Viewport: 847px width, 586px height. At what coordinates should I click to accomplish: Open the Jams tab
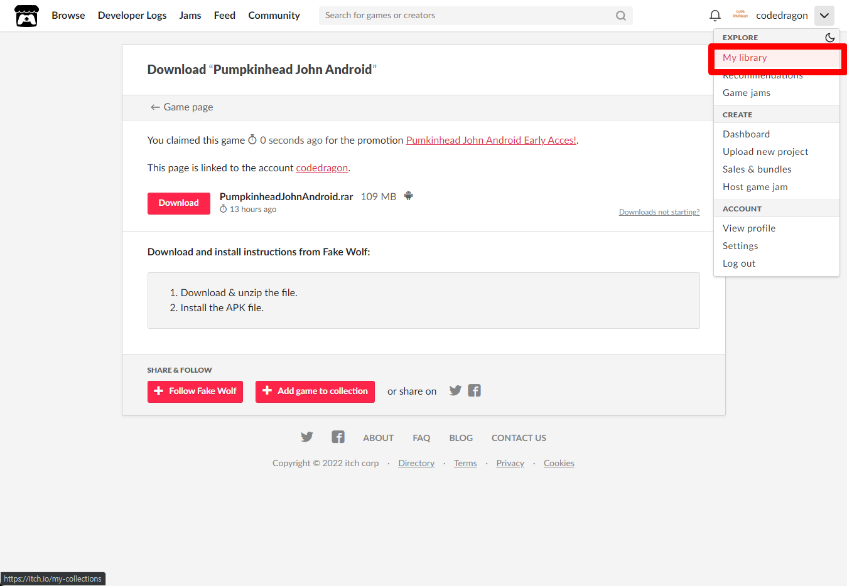(190, 16)
